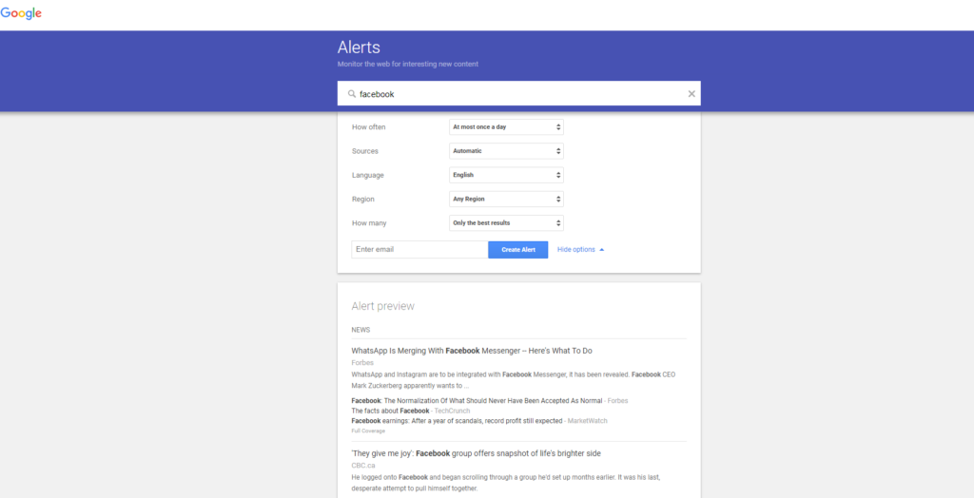
Task: Open the Sources dropdown set to Automatic
Action: click(506, 151)
